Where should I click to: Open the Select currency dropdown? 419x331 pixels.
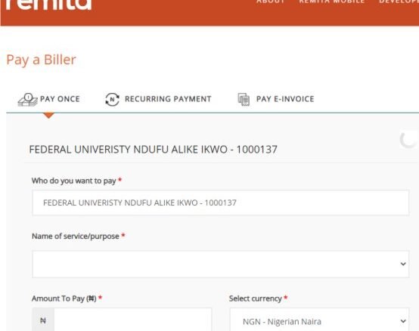pos(319,320)
